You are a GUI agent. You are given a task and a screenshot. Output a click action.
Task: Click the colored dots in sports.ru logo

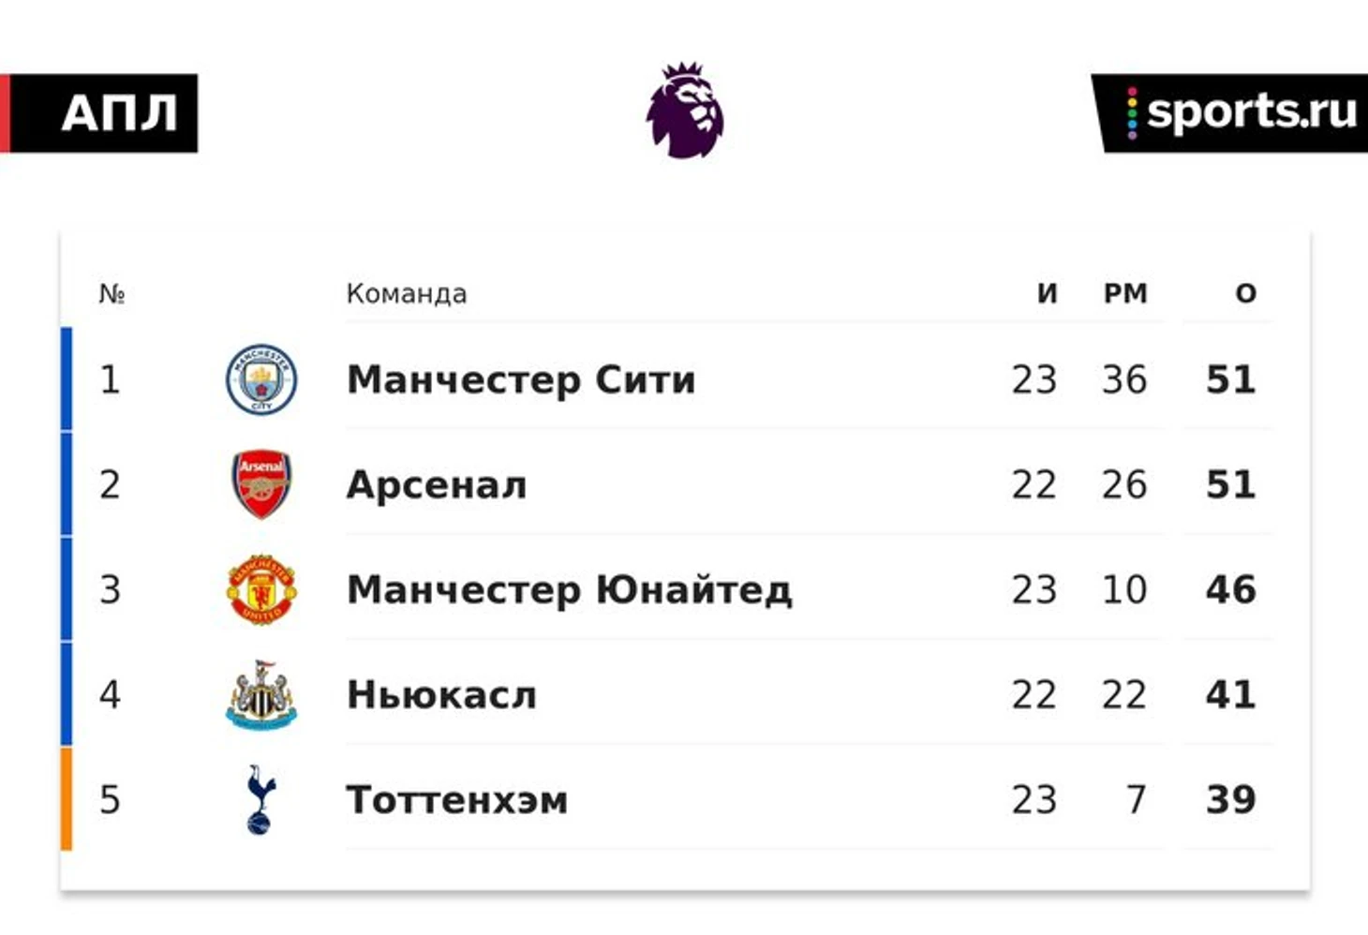1132,112
